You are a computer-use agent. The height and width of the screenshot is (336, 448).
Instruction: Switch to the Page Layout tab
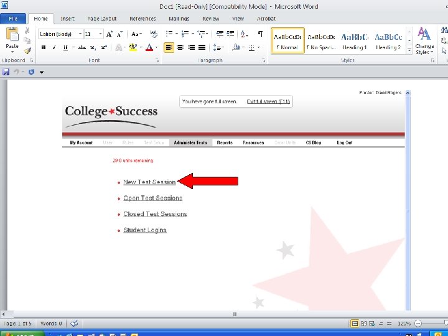(x=102, y=19)
